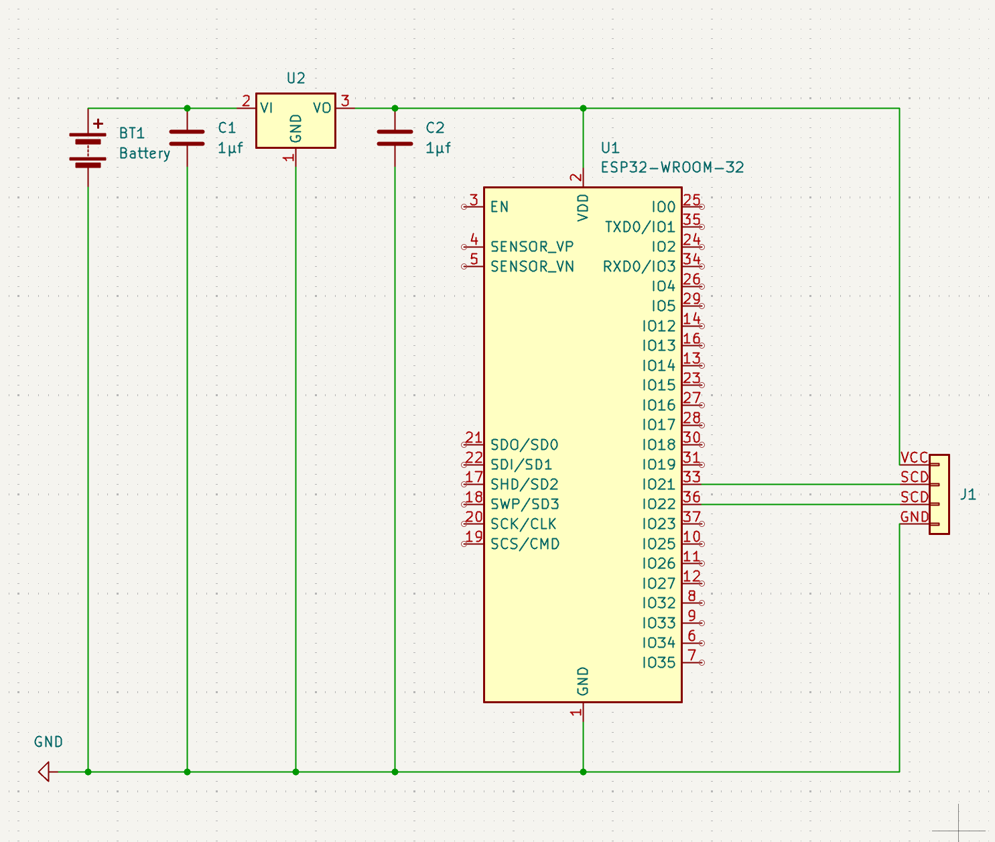This screenshot has height=842, width=995.
Task: Click the U1 reference label
Action: 610,147
